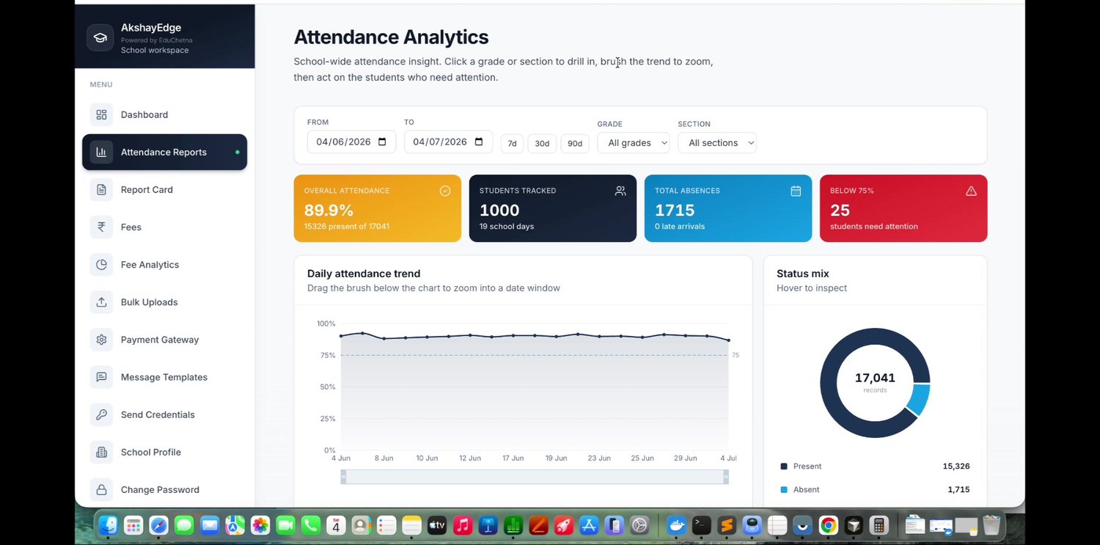Expand the All sections dropdown

pyautogui.click(x=717, y=143)
